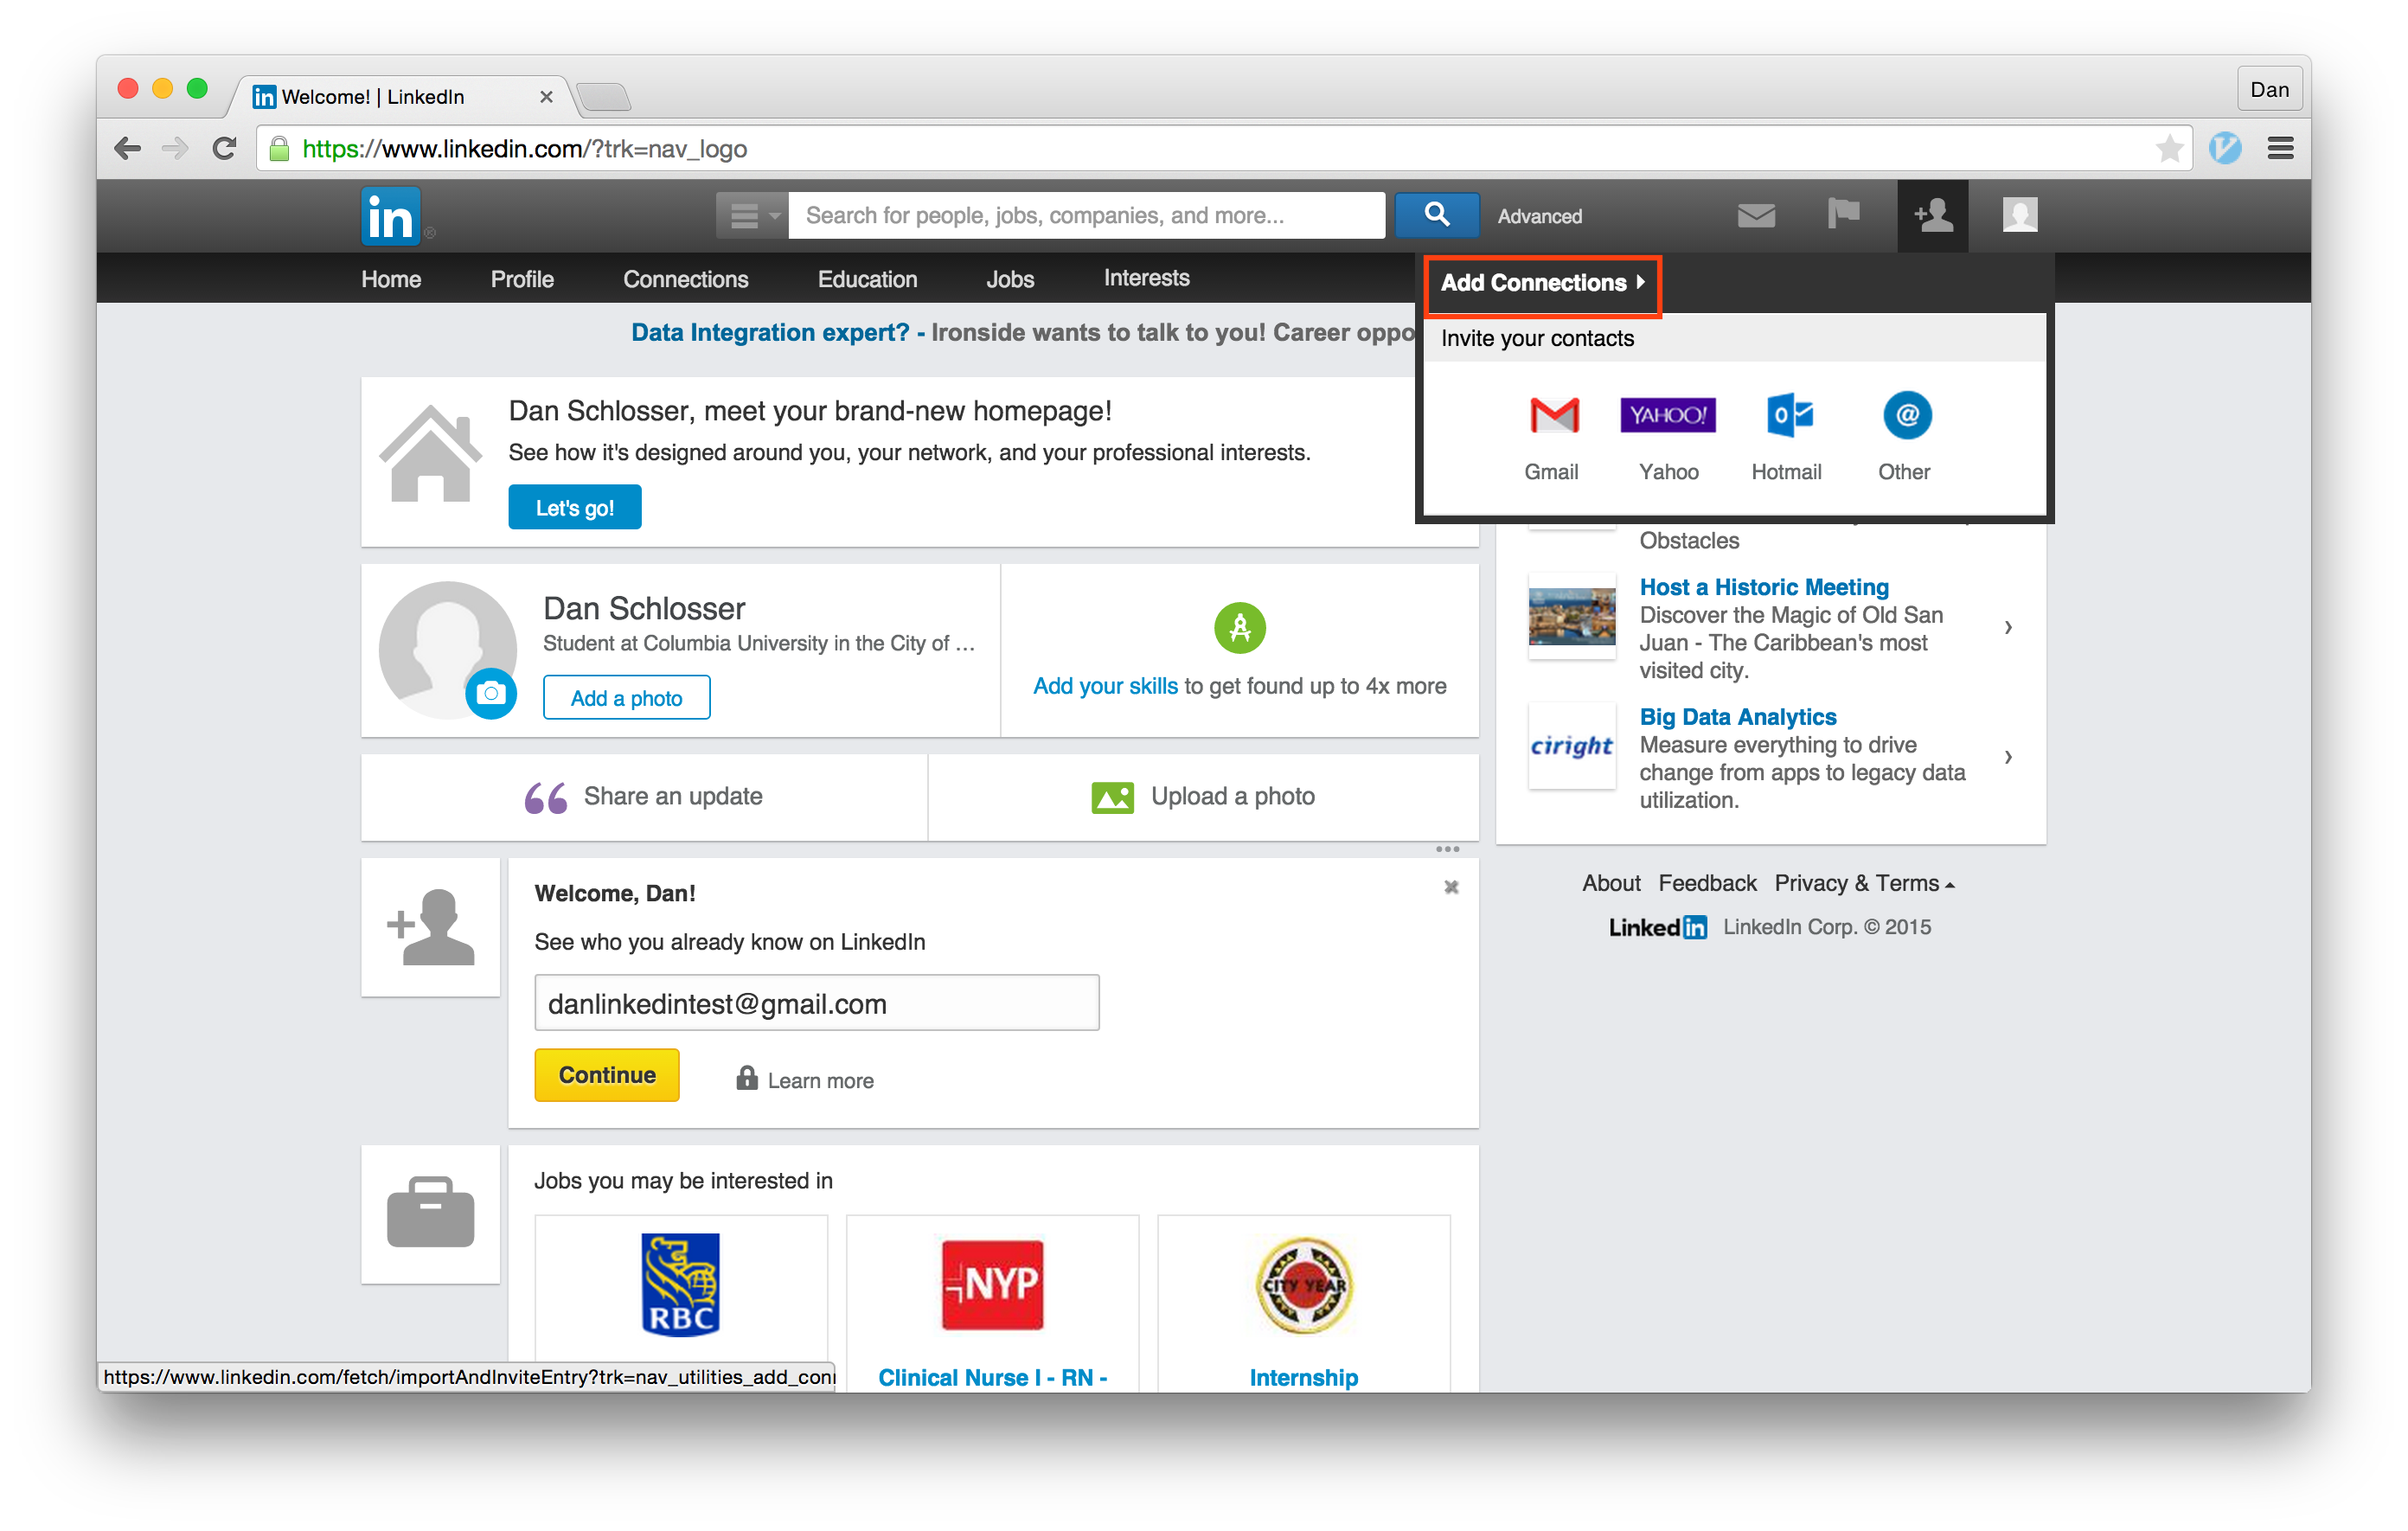Click Learn more link
Viewport: 2408px width, 1531px height.
tap(820, 1080)
